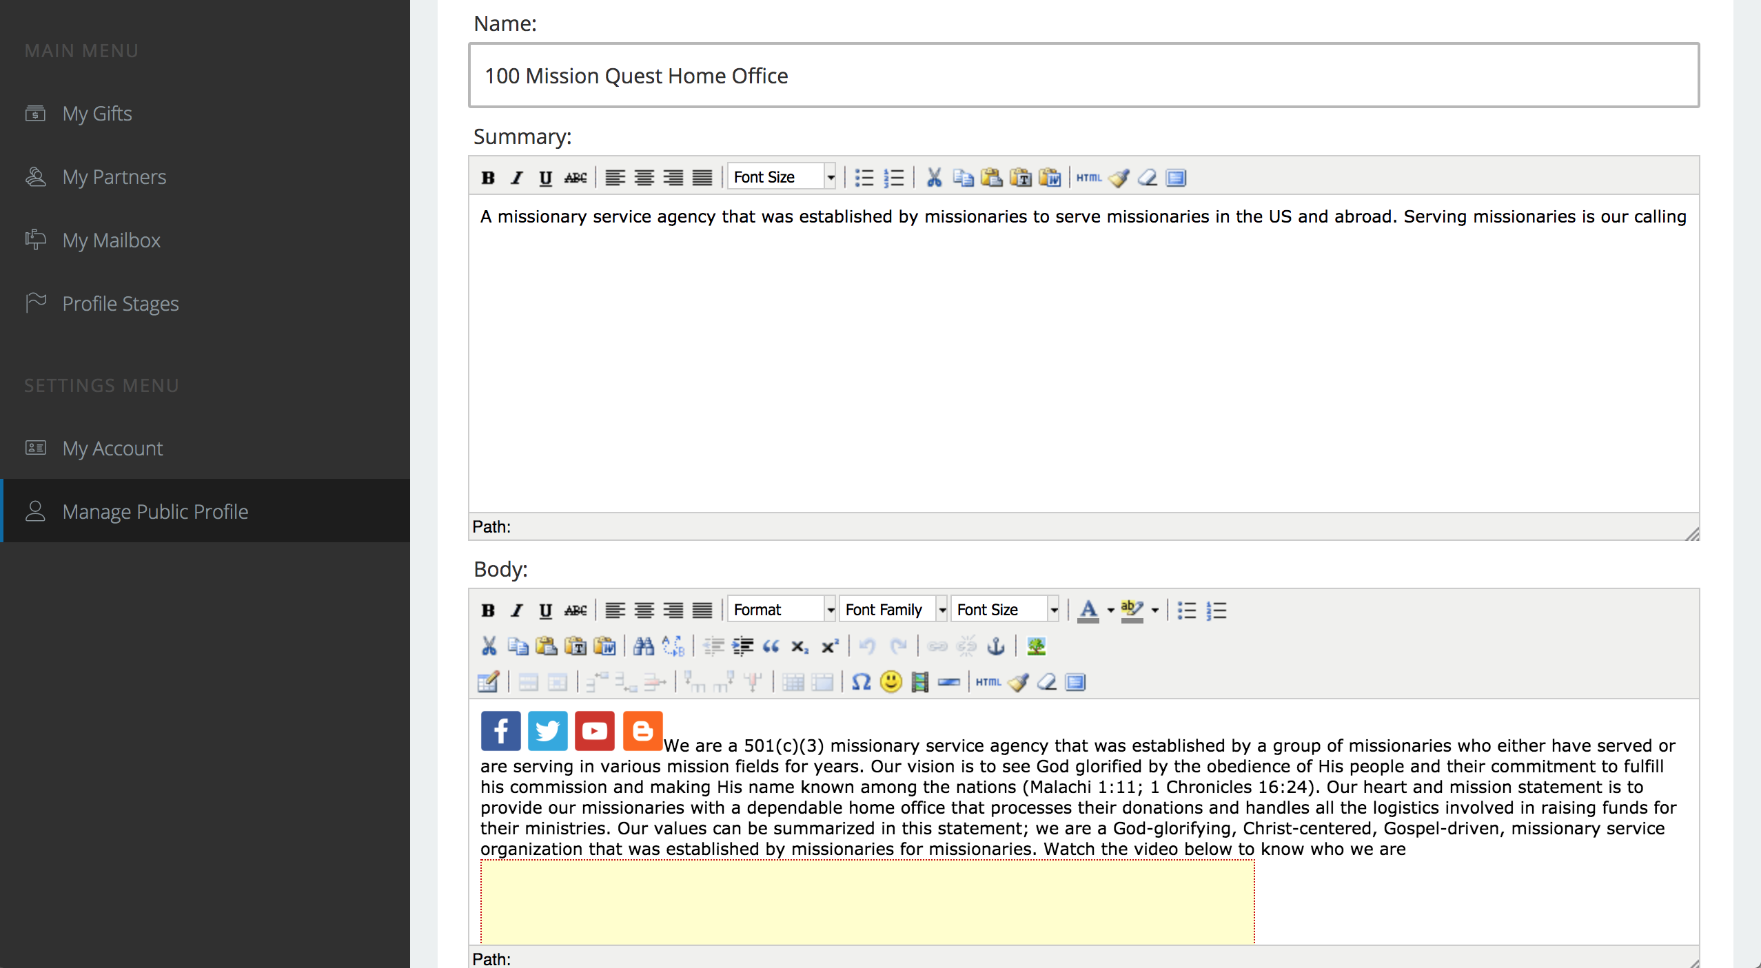Open the My Mailbox link
Screen dimensions: 1761x968
(111, 240)
